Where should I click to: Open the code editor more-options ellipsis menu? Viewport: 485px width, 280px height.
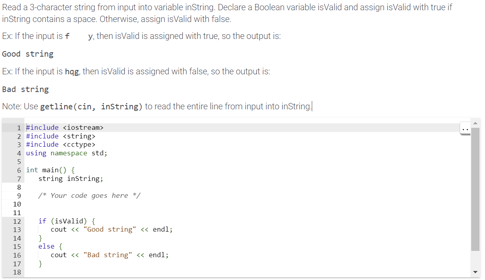coord(465,129)
